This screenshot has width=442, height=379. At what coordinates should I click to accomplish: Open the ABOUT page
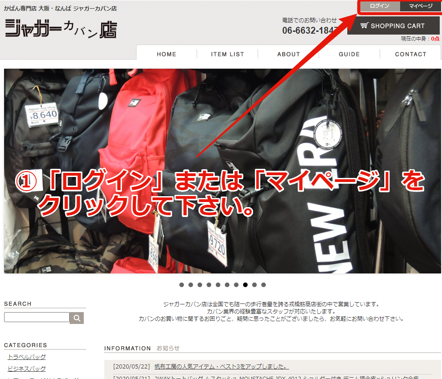289,54
